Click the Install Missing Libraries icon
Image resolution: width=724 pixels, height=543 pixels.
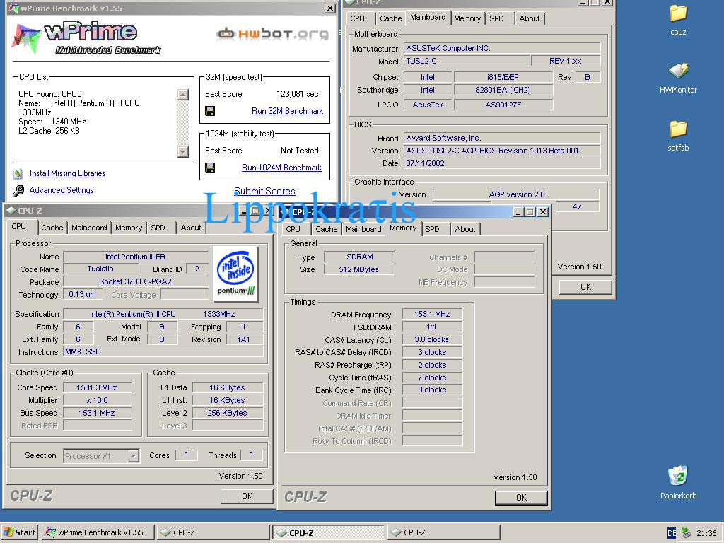tap(18, 174)
